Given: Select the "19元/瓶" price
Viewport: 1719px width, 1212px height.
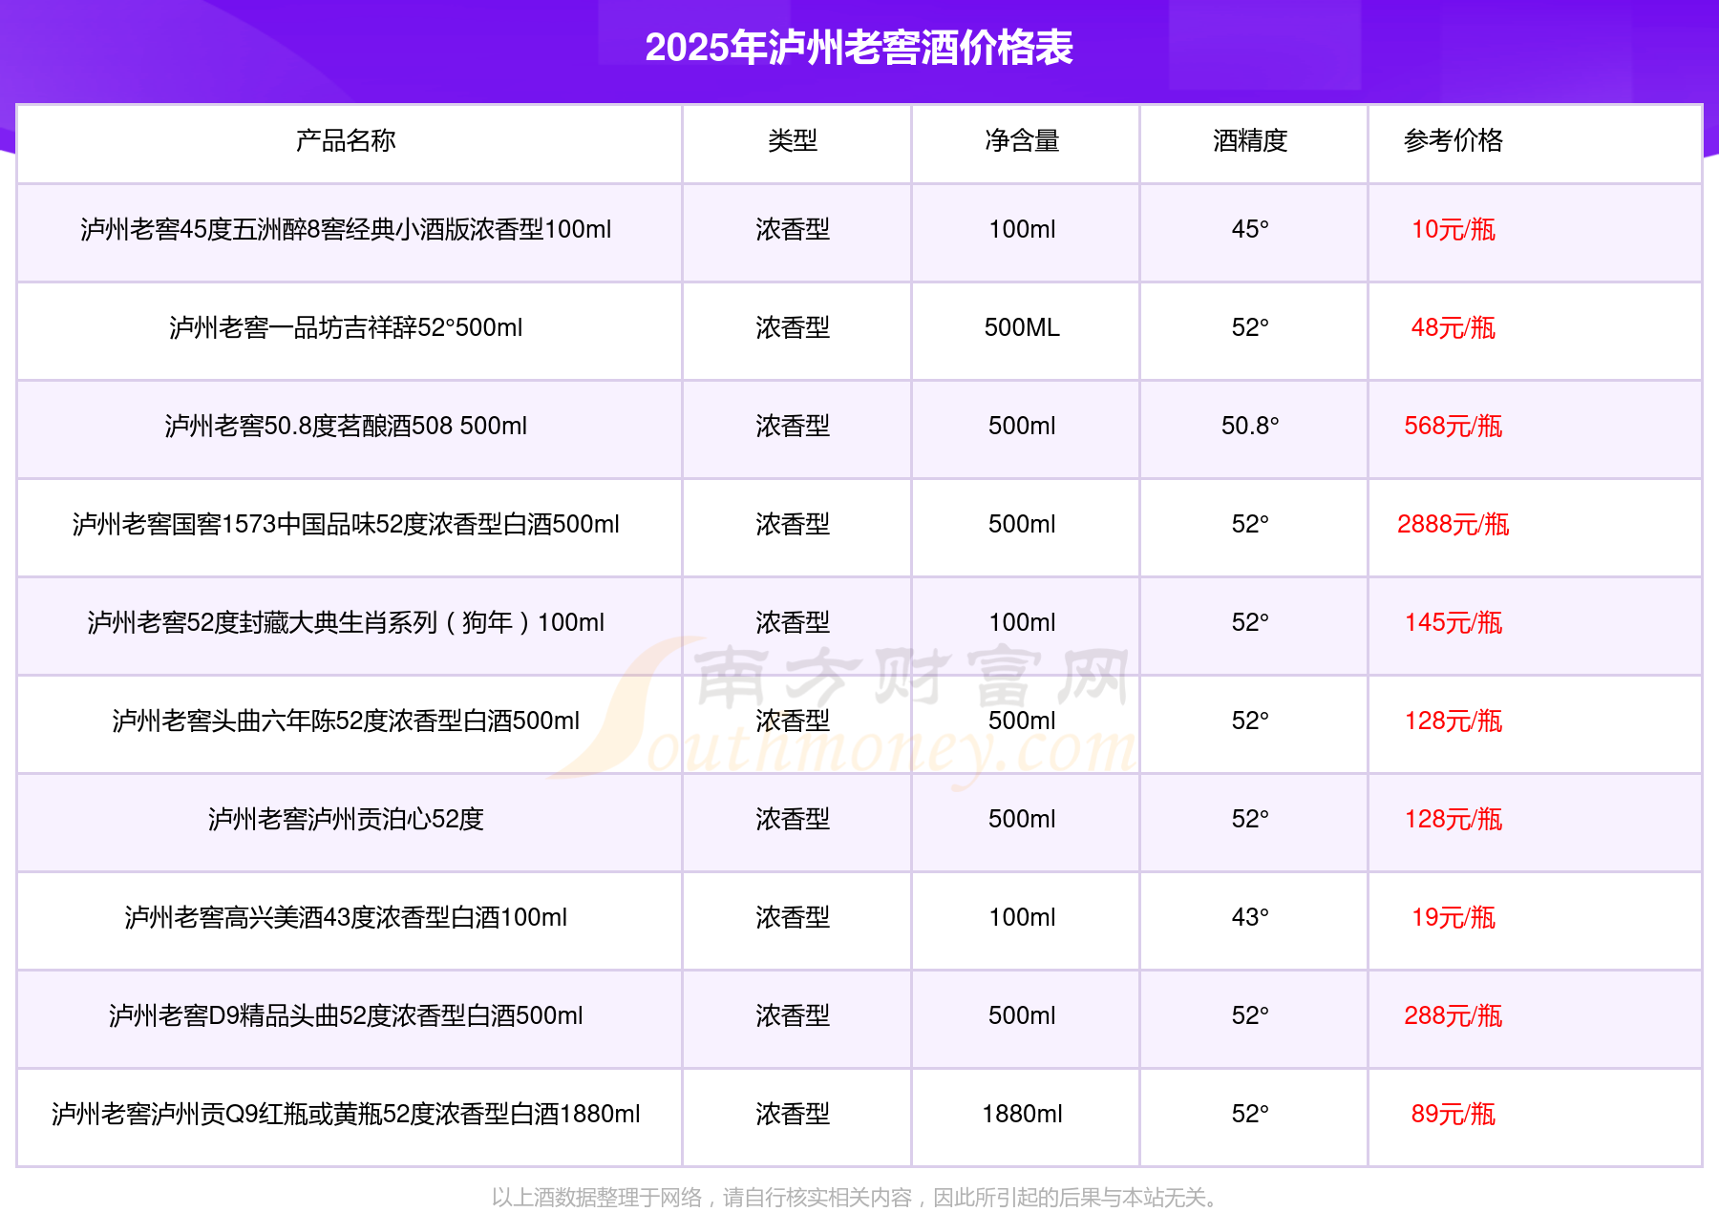Looking at the screenshot, I should tap(1453, 917).
